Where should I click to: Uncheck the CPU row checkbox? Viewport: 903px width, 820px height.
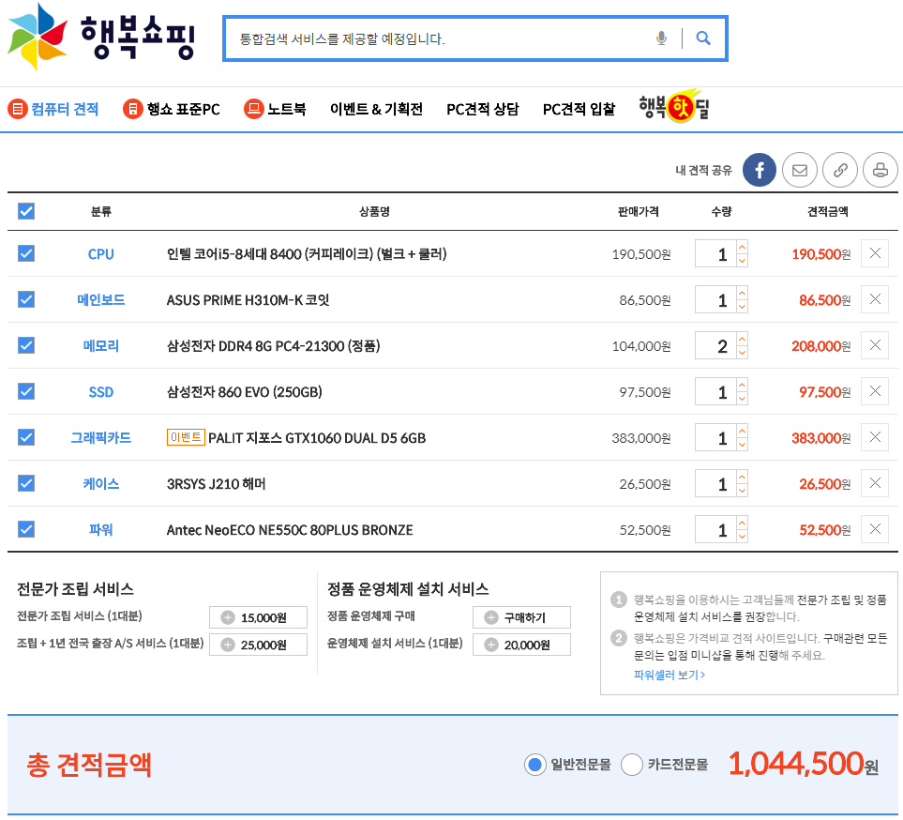(26, 253)
